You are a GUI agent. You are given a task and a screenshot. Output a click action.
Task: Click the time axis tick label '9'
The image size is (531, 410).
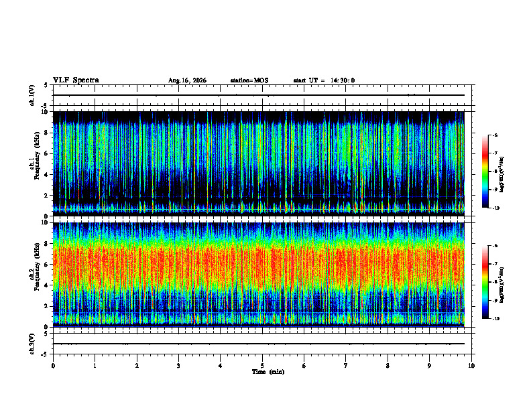429,366
